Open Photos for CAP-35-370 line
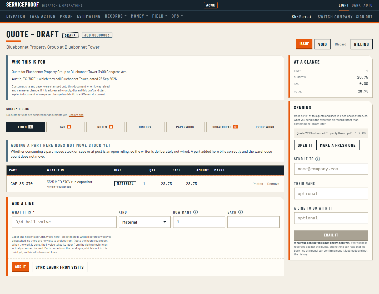Image resolution: width=379 pixels, height=294 pixels. click(x=258, y=184)
